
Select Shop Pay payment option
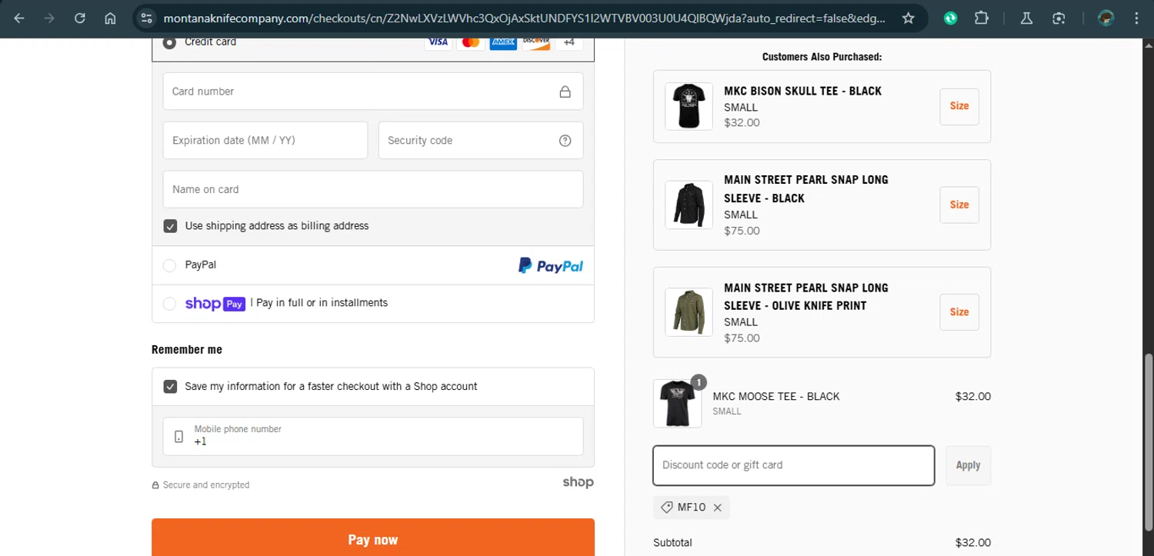point(170,304)
